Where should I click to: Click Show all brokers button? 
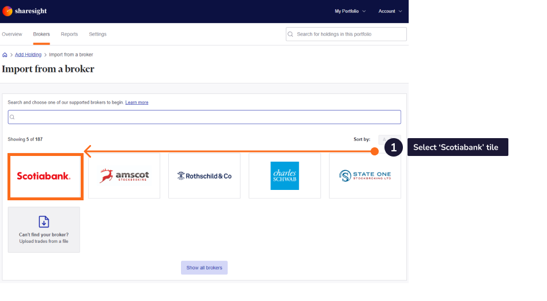[x=204, y=268]
